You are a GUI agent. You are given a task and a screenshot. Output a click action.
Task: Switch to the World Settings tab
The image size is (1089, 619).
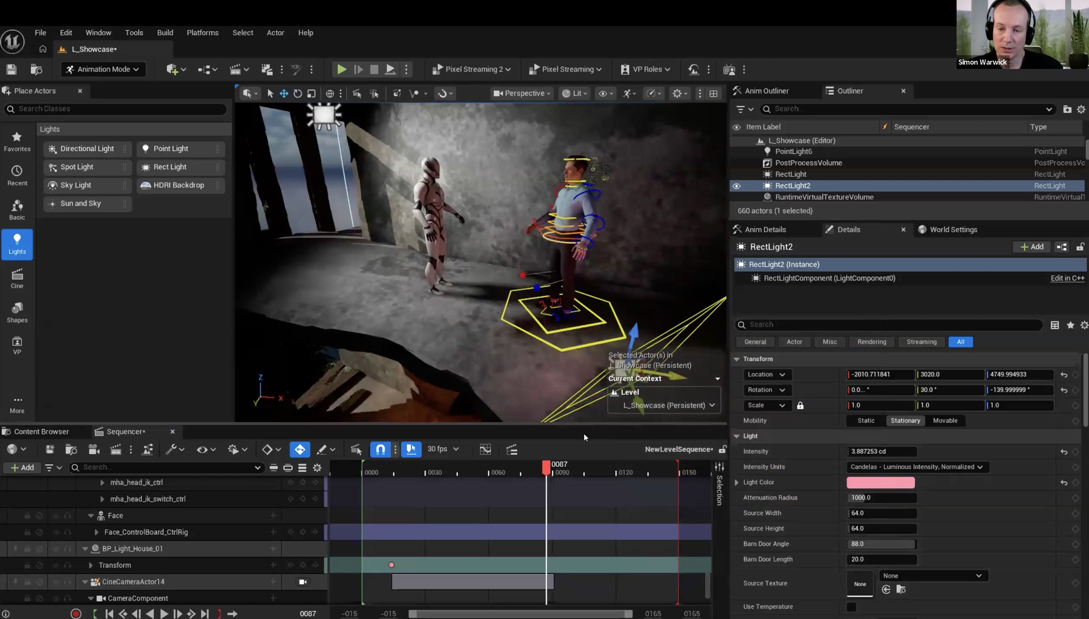pyautogui.click(x=953, y=229)
